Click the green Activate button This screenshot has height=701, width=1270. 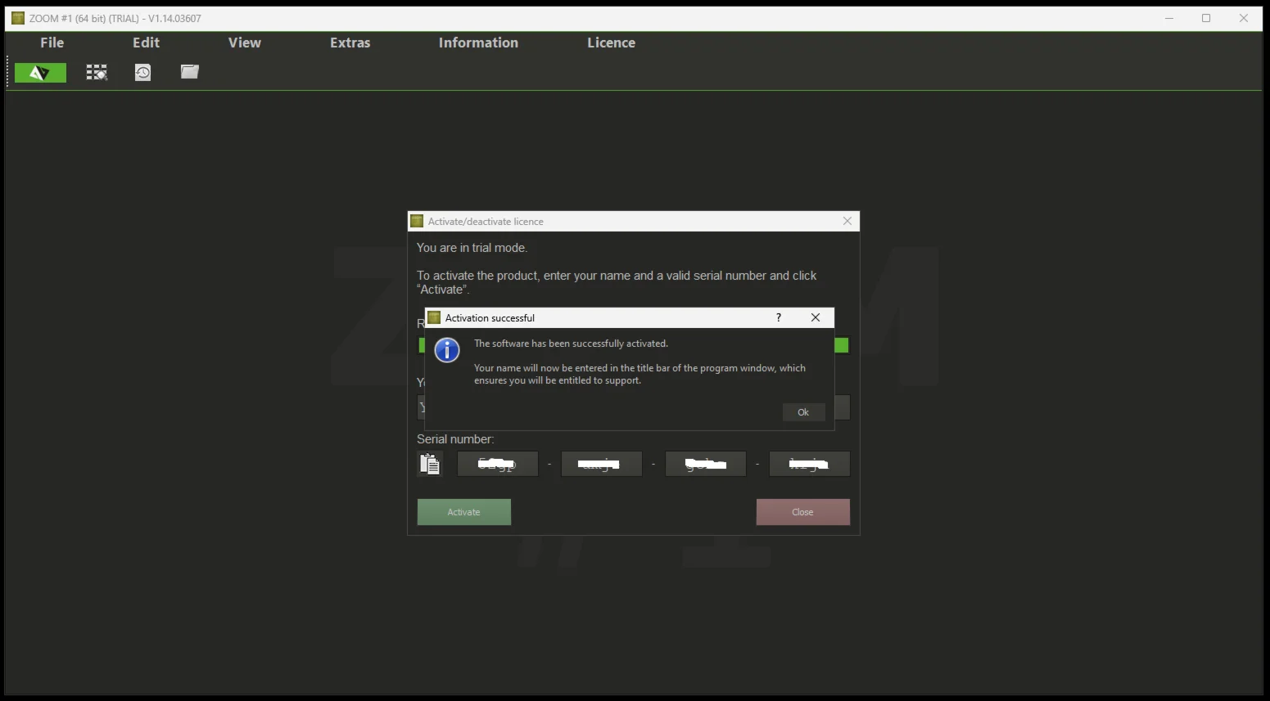(x=463, y=512)
